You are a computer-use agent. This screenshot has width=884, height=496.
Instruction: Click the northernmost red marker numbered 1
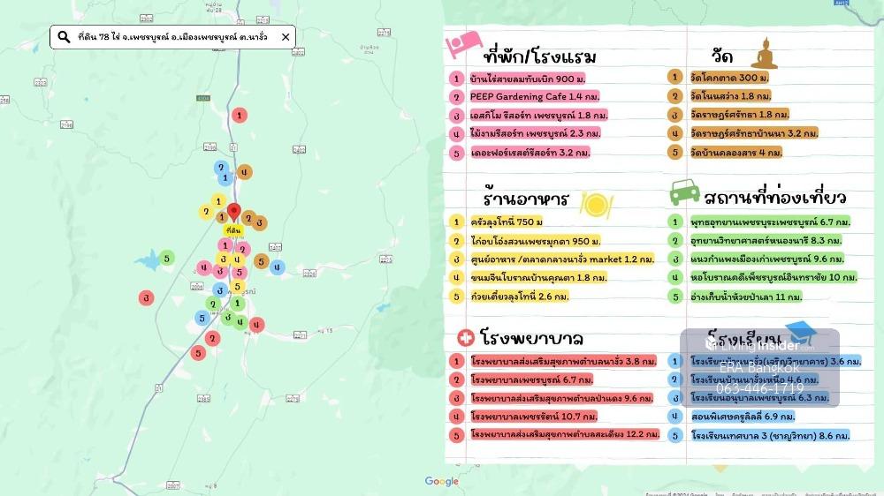(x=240, y=115)
